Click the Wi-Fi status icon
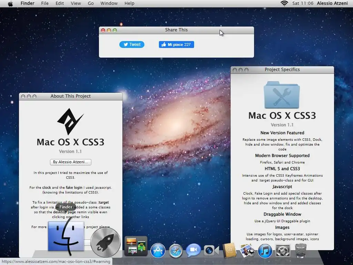This screenshot has height=265, width=353. pos(284,3)
